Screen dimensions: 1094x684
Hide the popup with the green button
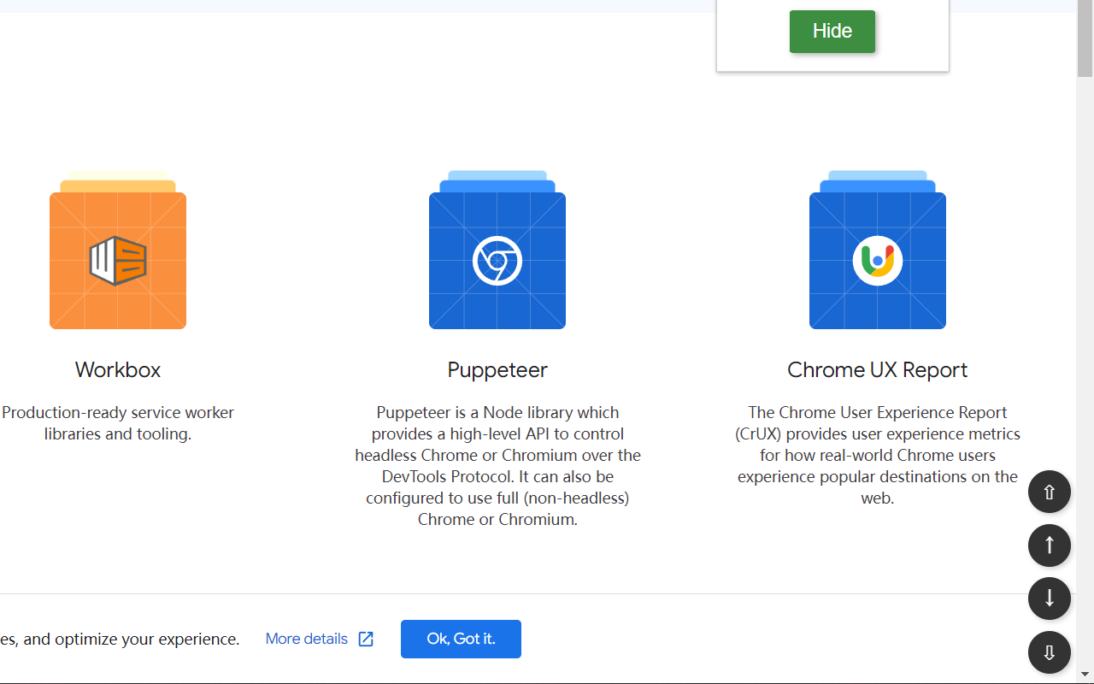pos(832,32)
